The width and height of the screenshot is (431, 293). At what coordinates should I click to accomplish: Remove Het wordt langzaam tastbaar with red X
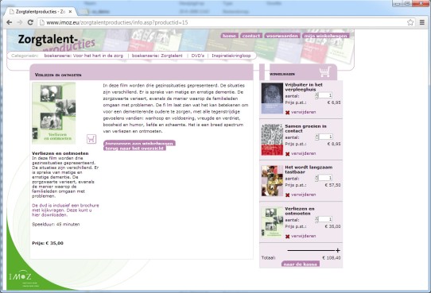(288, 195)
